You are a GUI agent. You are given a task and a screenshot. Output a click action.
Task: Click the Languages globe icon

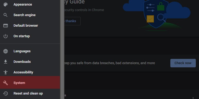point(6,51)
